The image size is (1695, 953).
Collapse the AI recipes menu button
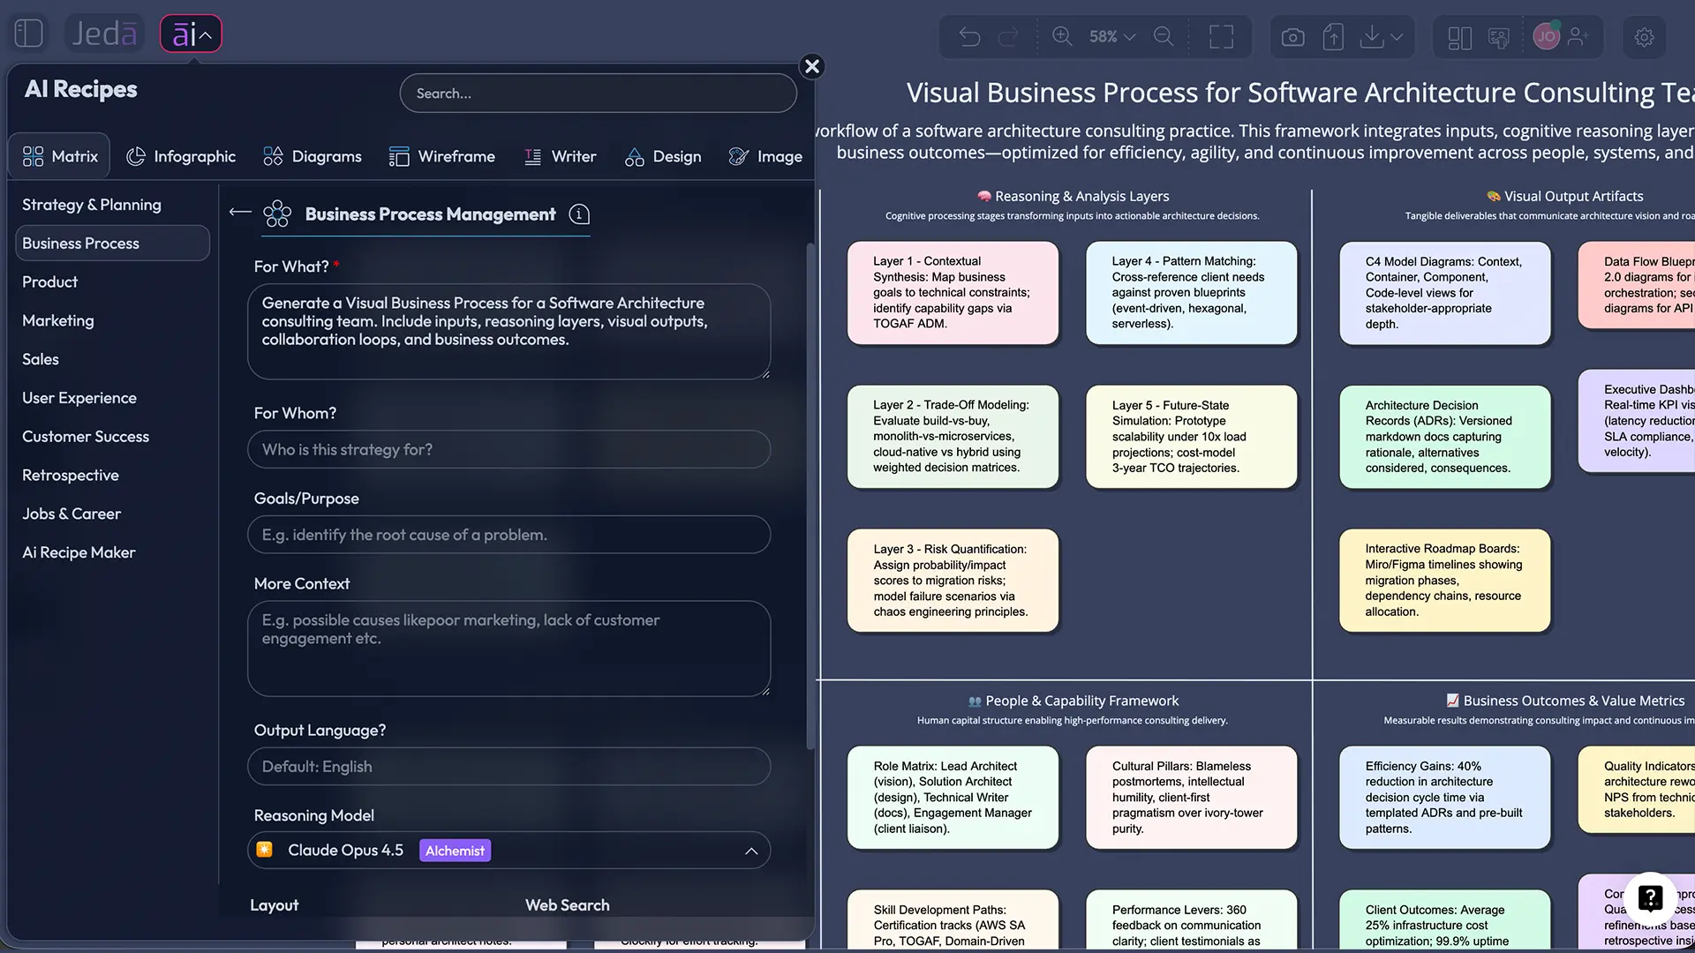pos(191,34)
